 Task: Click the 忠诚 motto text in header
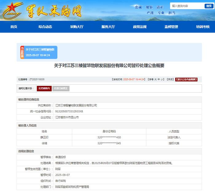[x=138, y=7]
